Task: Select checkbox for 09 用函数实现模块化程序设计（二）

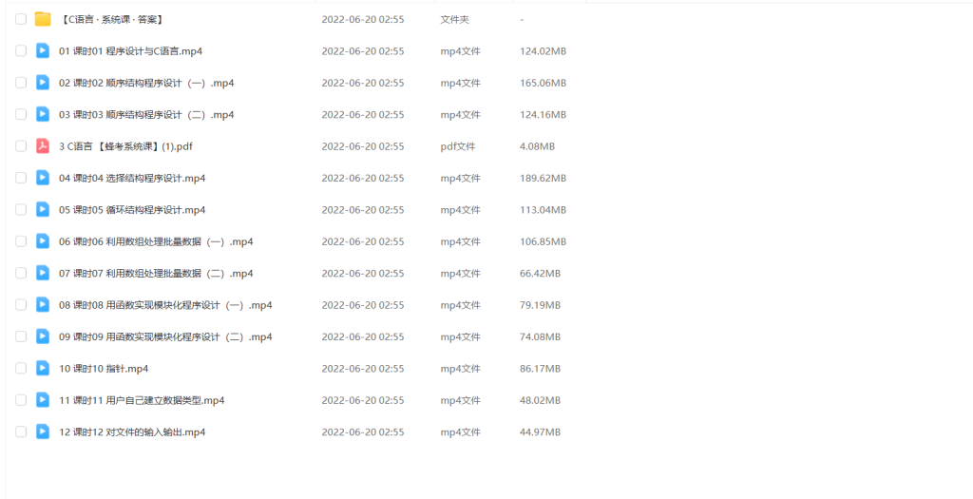Action: point(21,336)
